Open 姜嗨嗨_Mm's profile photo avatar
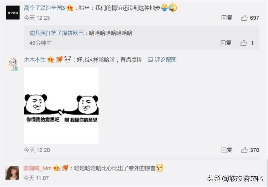Image resolution: width=268 pixels, height=187 pixels. pyautogui.click(x=12, y=173)
